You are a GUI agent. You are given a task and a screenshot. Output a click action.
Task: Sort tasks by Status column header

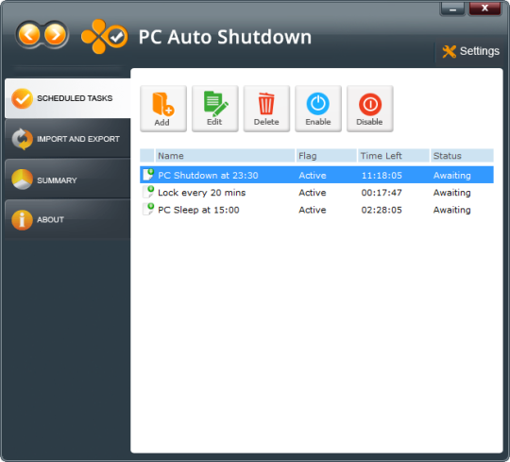click(x=462, y=156)
